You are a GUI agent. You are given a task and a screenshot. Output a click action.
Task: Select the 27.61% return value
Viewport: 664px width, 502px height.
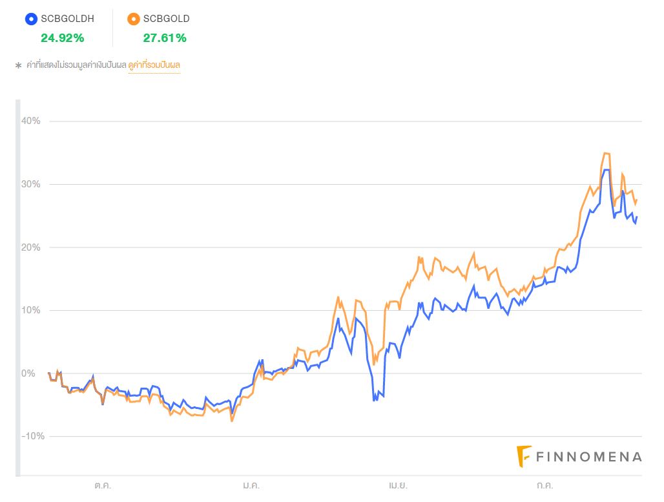[165, 38]
